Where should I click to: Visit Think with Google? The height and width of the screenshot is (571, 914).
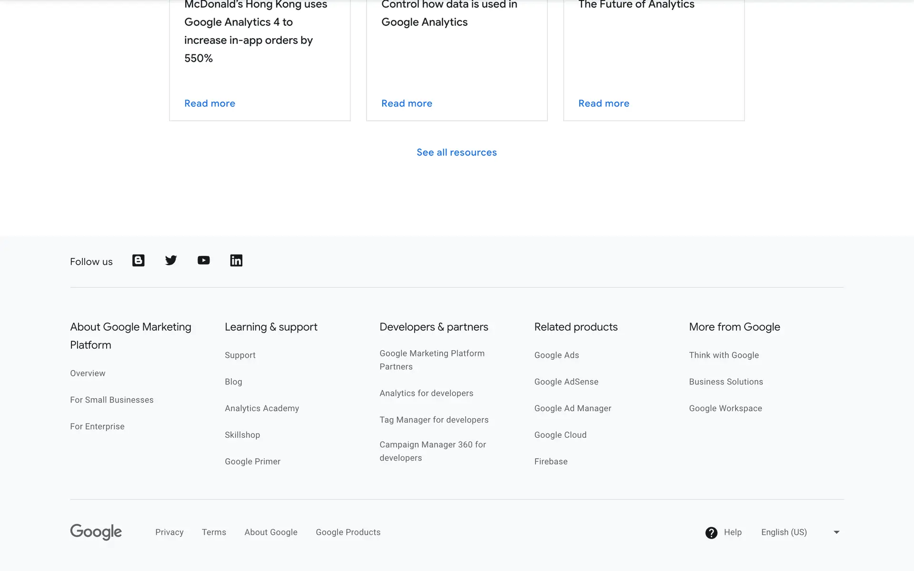(x=724, y=355)
